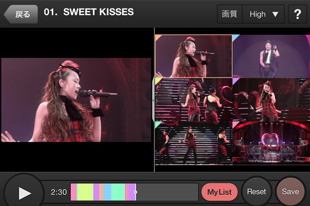The height and width of the screenshot is (206, 310).
Task: Click the mint green segment in the timeline
Action: pyautogui.click(x=118, y=192)
